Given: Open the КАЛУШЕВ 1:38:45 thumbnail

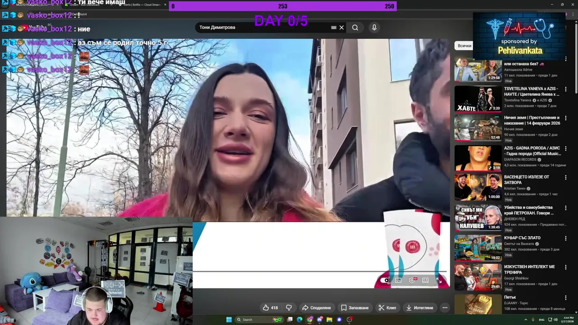Looking at the screenshot, I should (x=478, y=217).
